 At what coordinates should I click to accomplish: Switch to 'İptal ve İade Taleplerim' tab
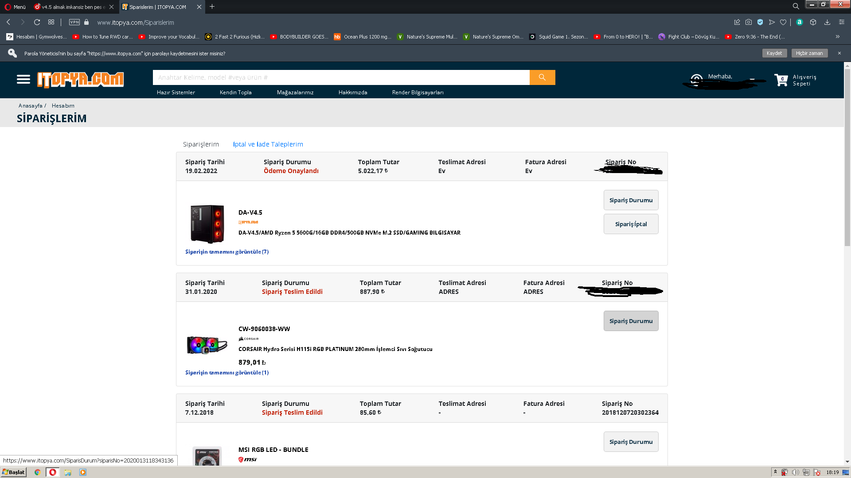(268, 144)
